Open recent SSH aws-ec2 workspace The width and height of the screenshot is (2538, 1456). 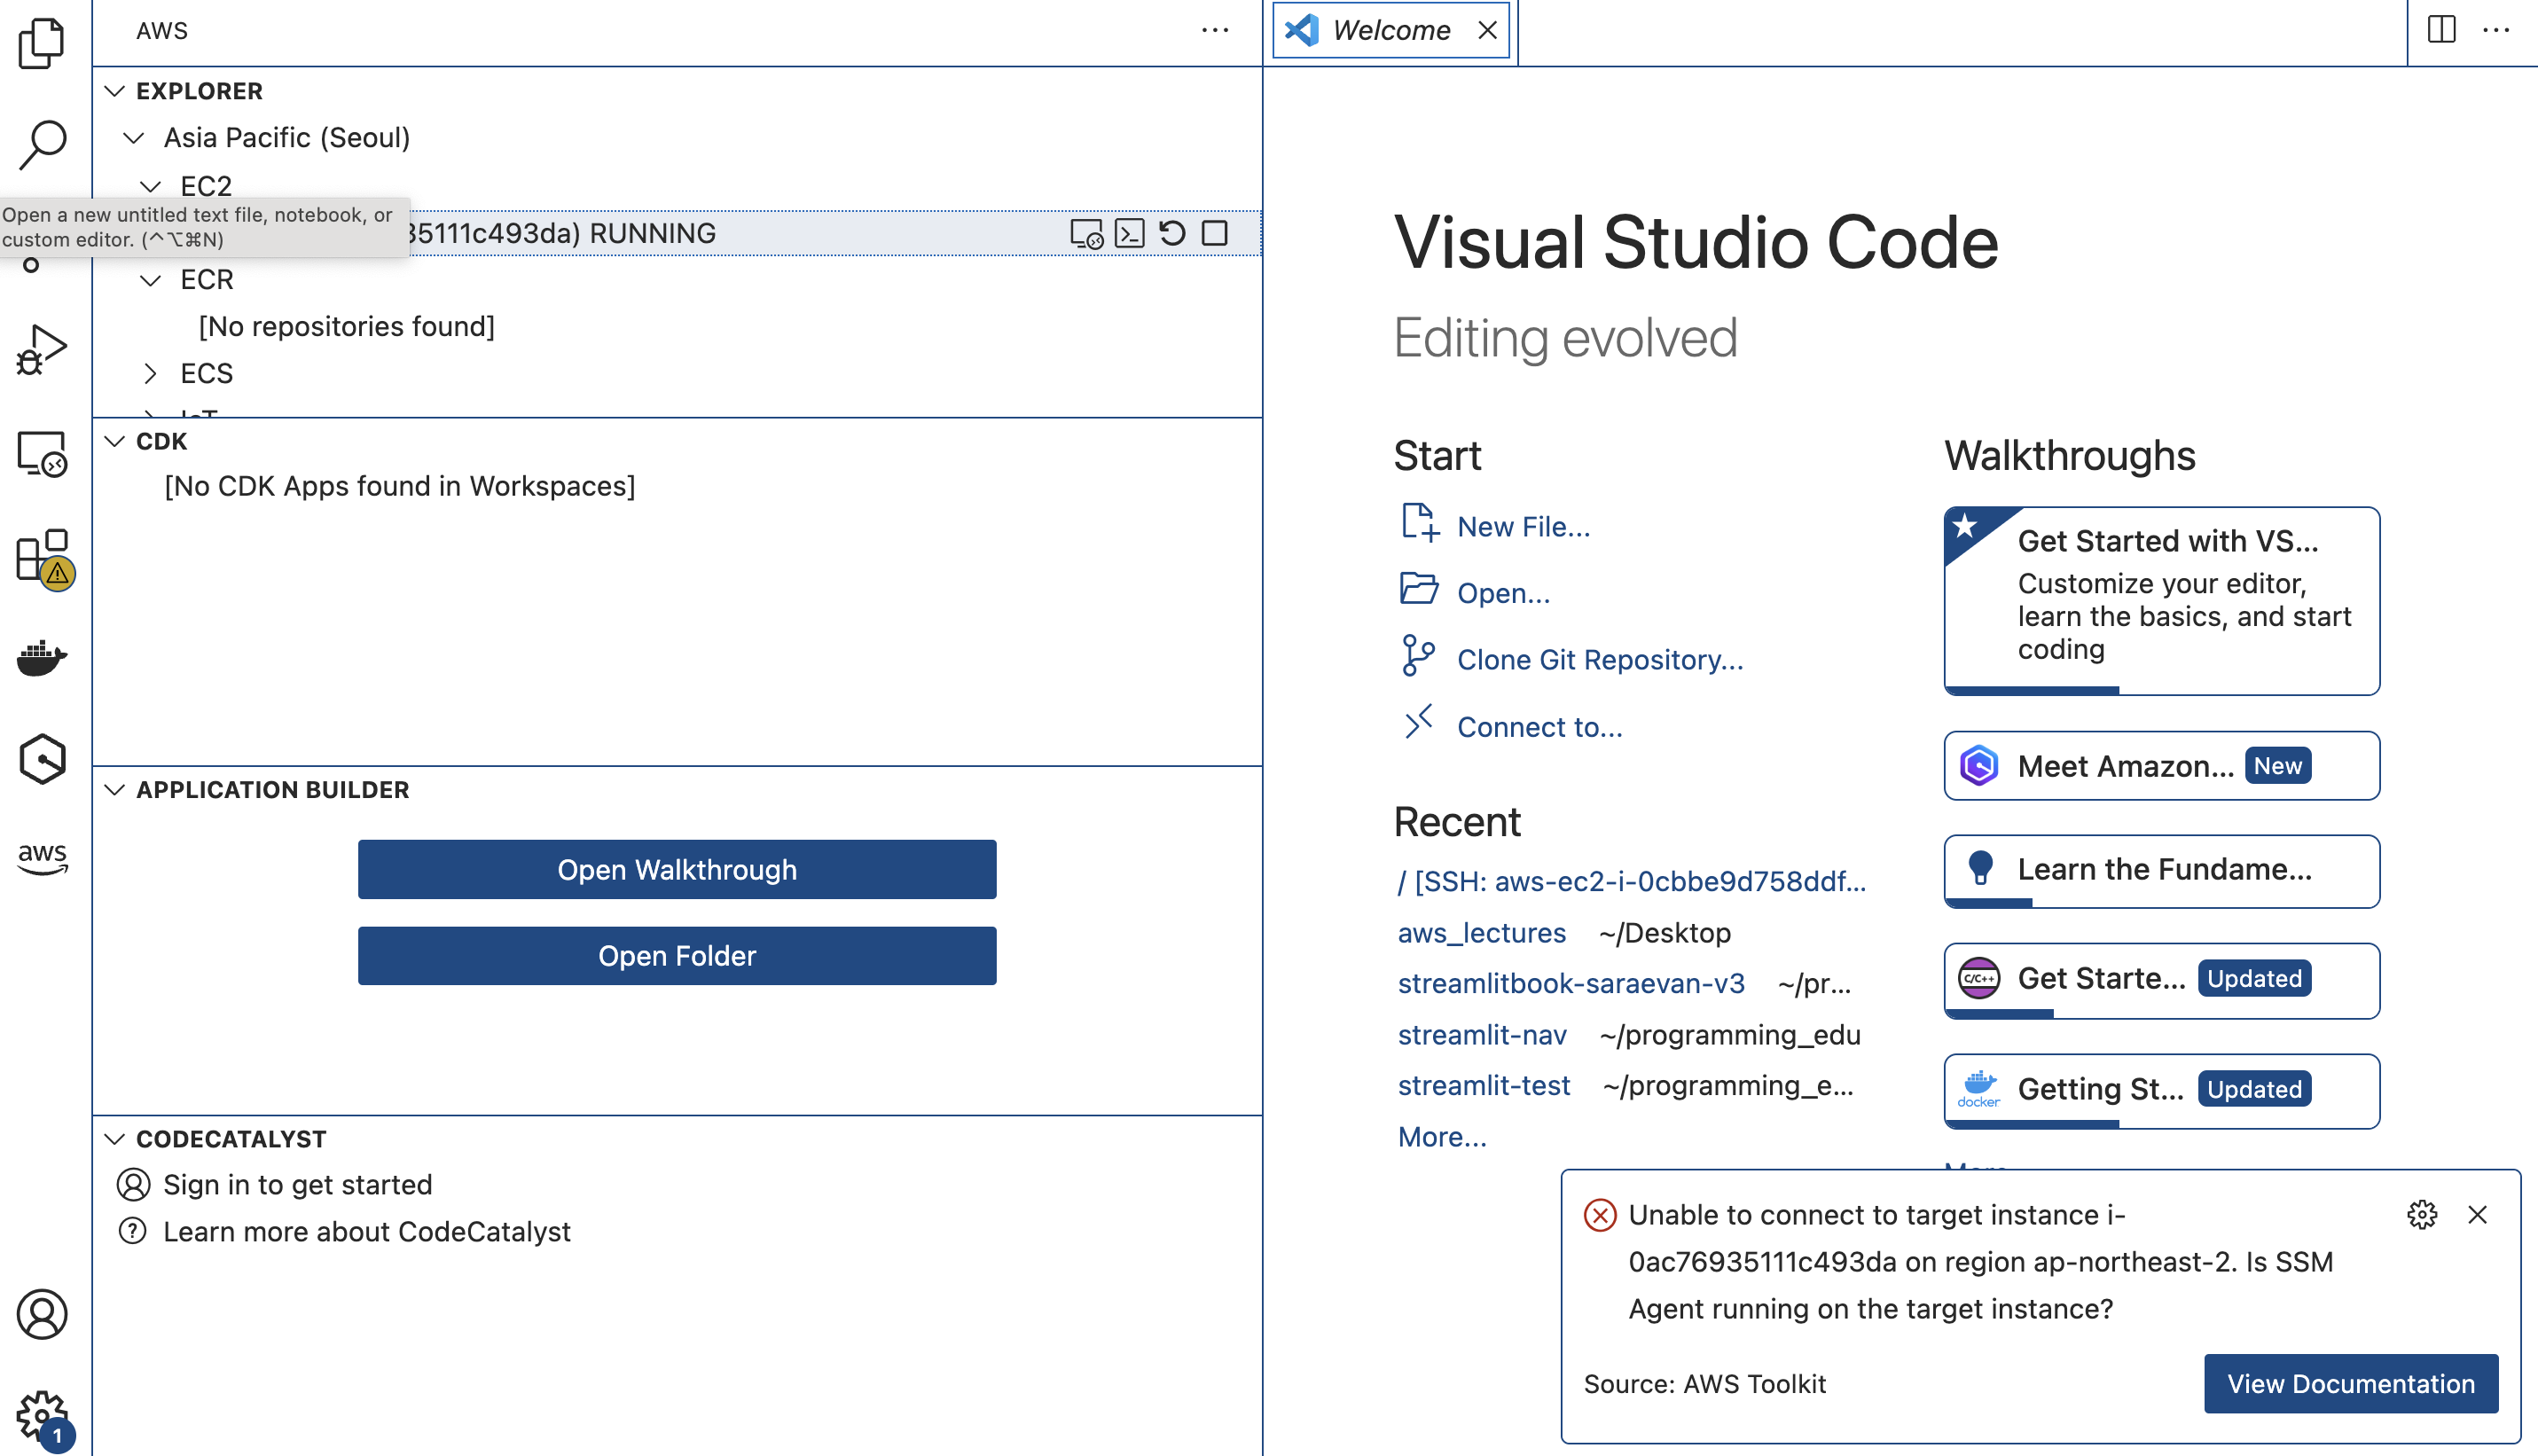1632,881
